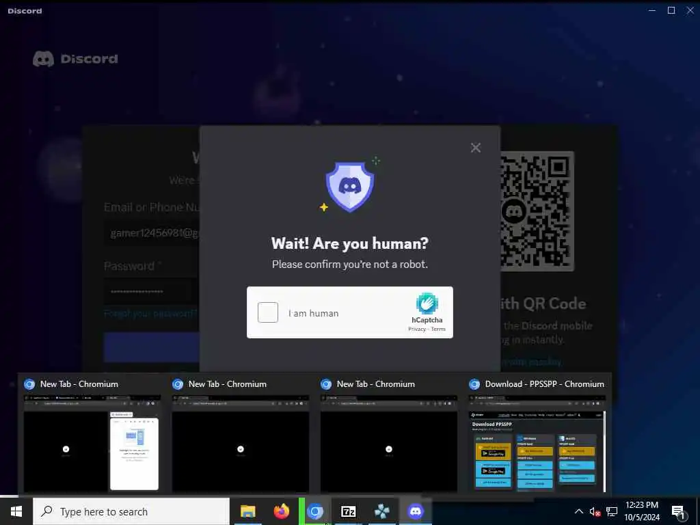Open hCaptcha Privacy link
The width and height of the screenshot is (700, 525).
point(417,329)
